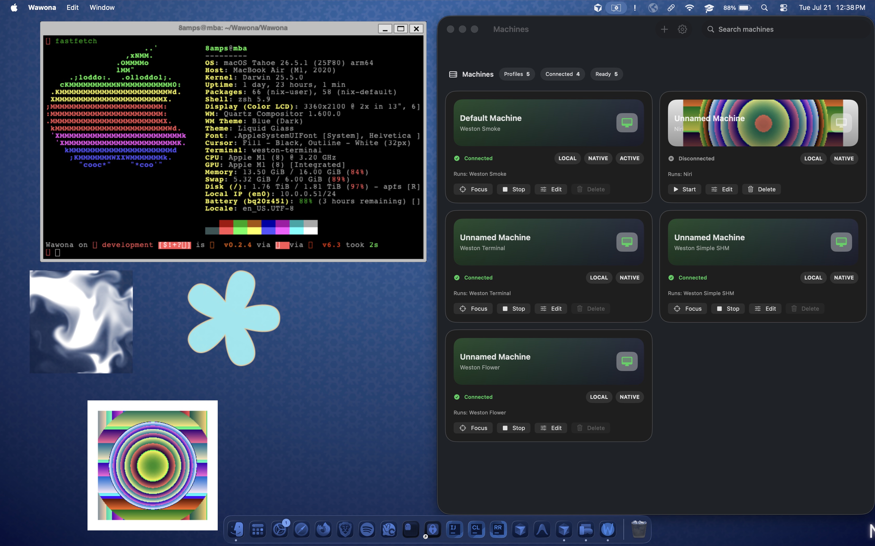Click Connected status on Weston Flower card
This screenshot has height=546, width=875.
[473, 397]
